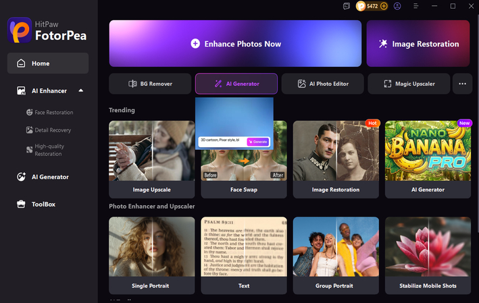Viewport: 479px width, 303px height.
Task: Click the Home house icon
Action: [x=21, y=63]
